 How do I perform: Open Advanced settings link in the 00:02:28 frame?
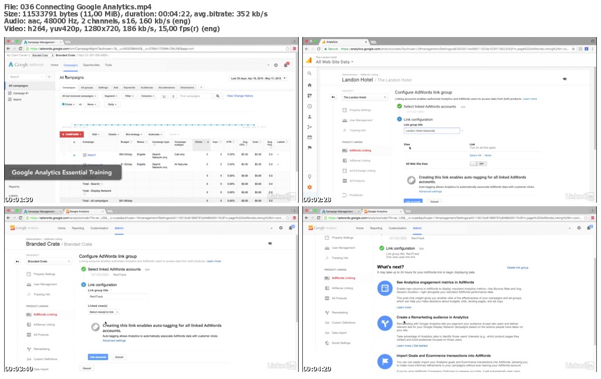pyautogui.click(x=430, y=192)
